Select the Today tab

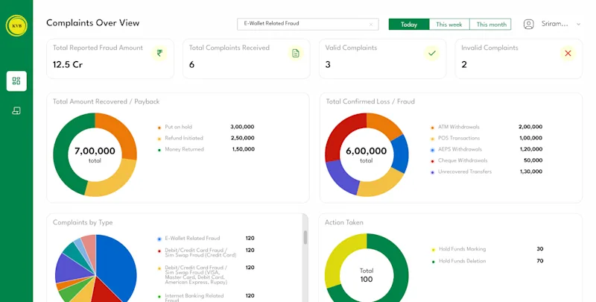coord(409,25)
